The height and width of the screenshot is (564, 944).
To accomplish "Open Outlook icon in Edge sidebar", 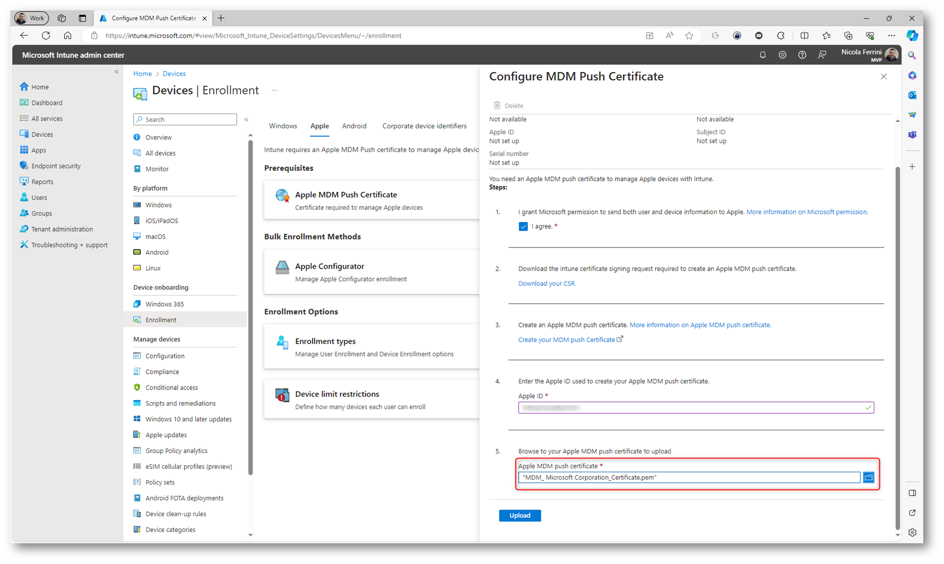I will coord(912,95).
